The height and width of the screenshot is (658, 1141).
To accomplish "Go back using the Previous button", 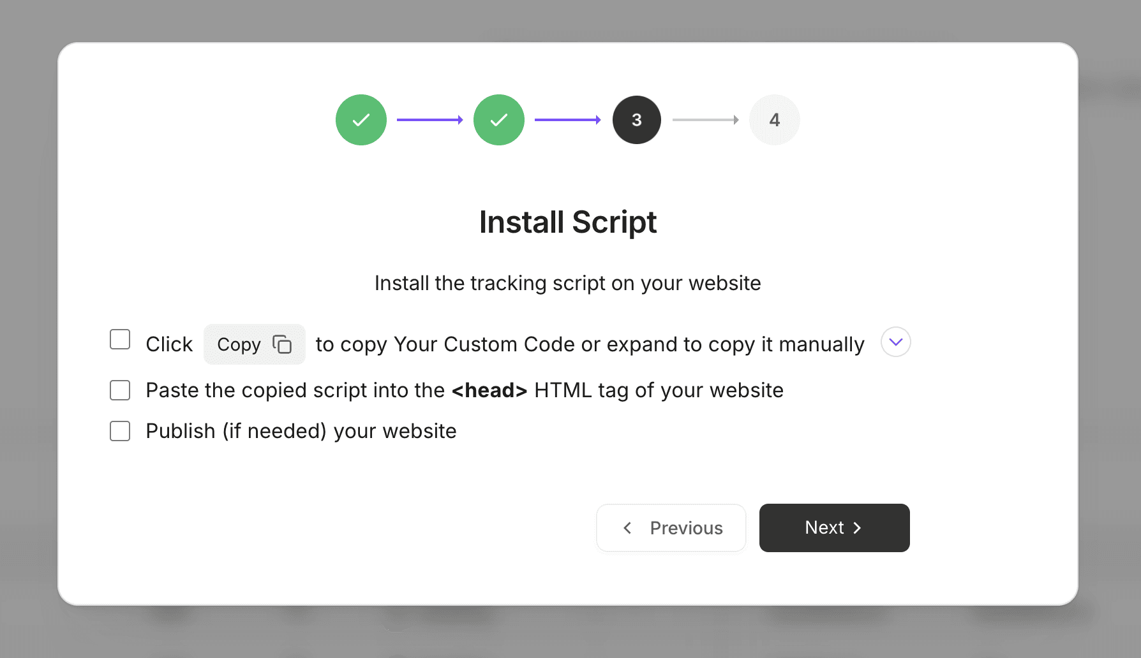I will pyautogui.click(x=671, y=528).
